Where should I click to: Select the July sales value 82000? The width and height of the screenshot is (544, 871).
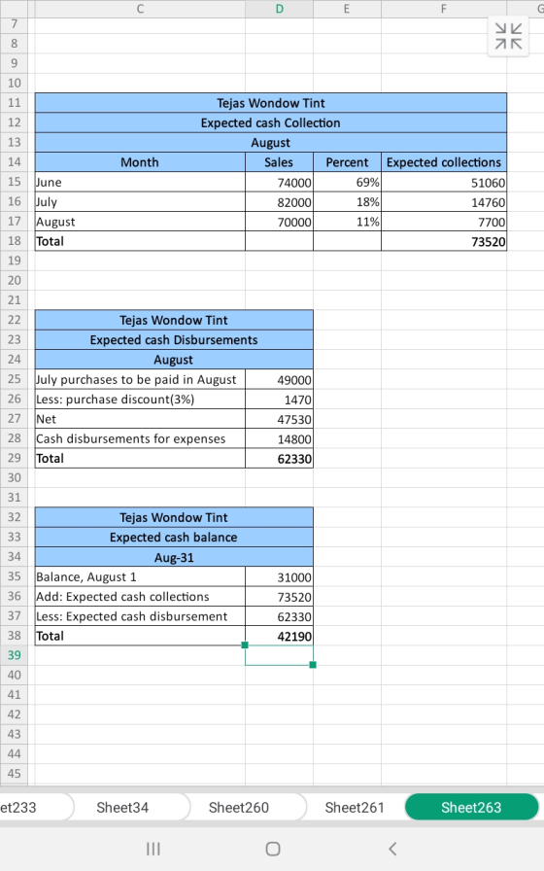[x=279, y=201]
